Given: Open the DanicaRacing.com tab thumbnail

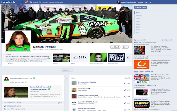Looking at the screenshot, I should 98,57.
